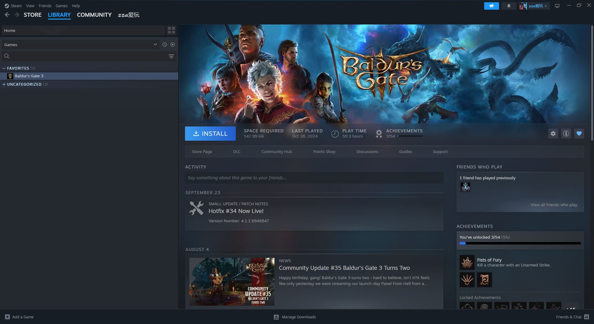The height and width of the screenshot is (324, 594).
Task: Toggle the ready-to-play filter icon
Action: click(173, 44)
